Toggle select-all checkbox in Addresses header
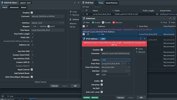 pos(84,26)
